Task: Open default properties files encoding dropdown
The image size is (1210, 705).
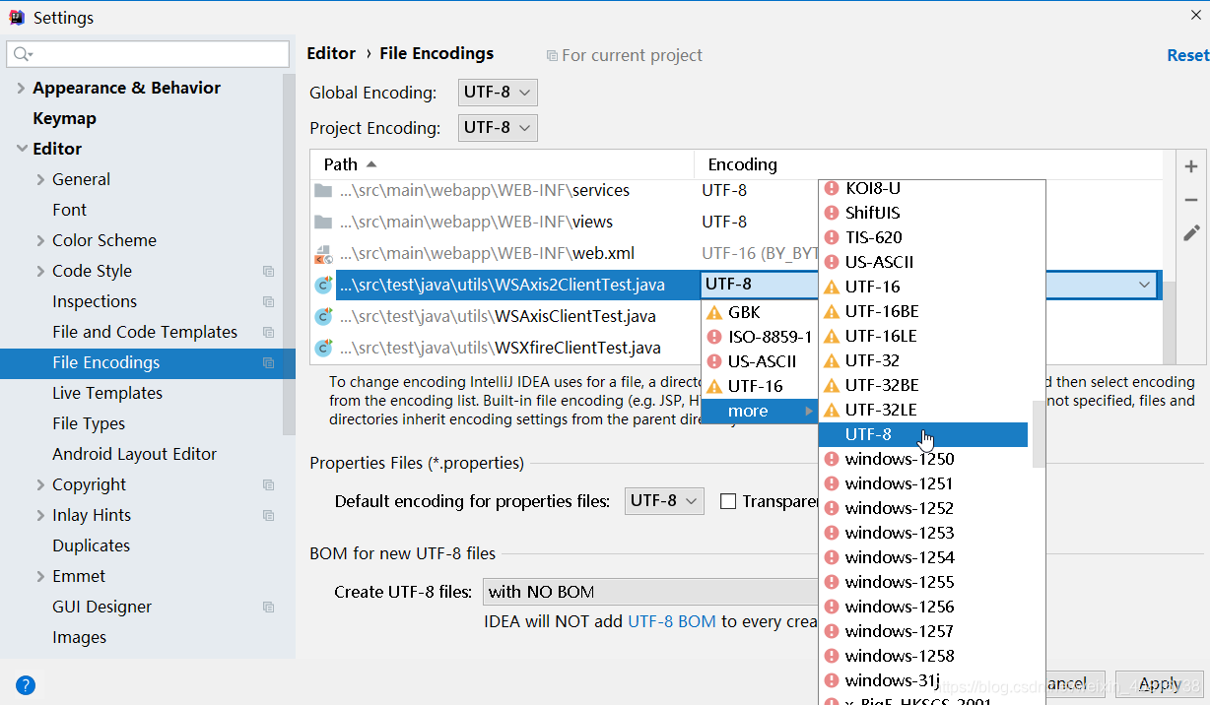Action: (x=664, y=501)
